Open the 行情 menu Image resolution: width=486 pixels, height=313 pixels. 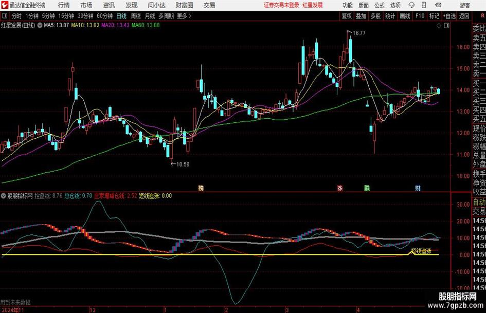click(x=64, y=5)
